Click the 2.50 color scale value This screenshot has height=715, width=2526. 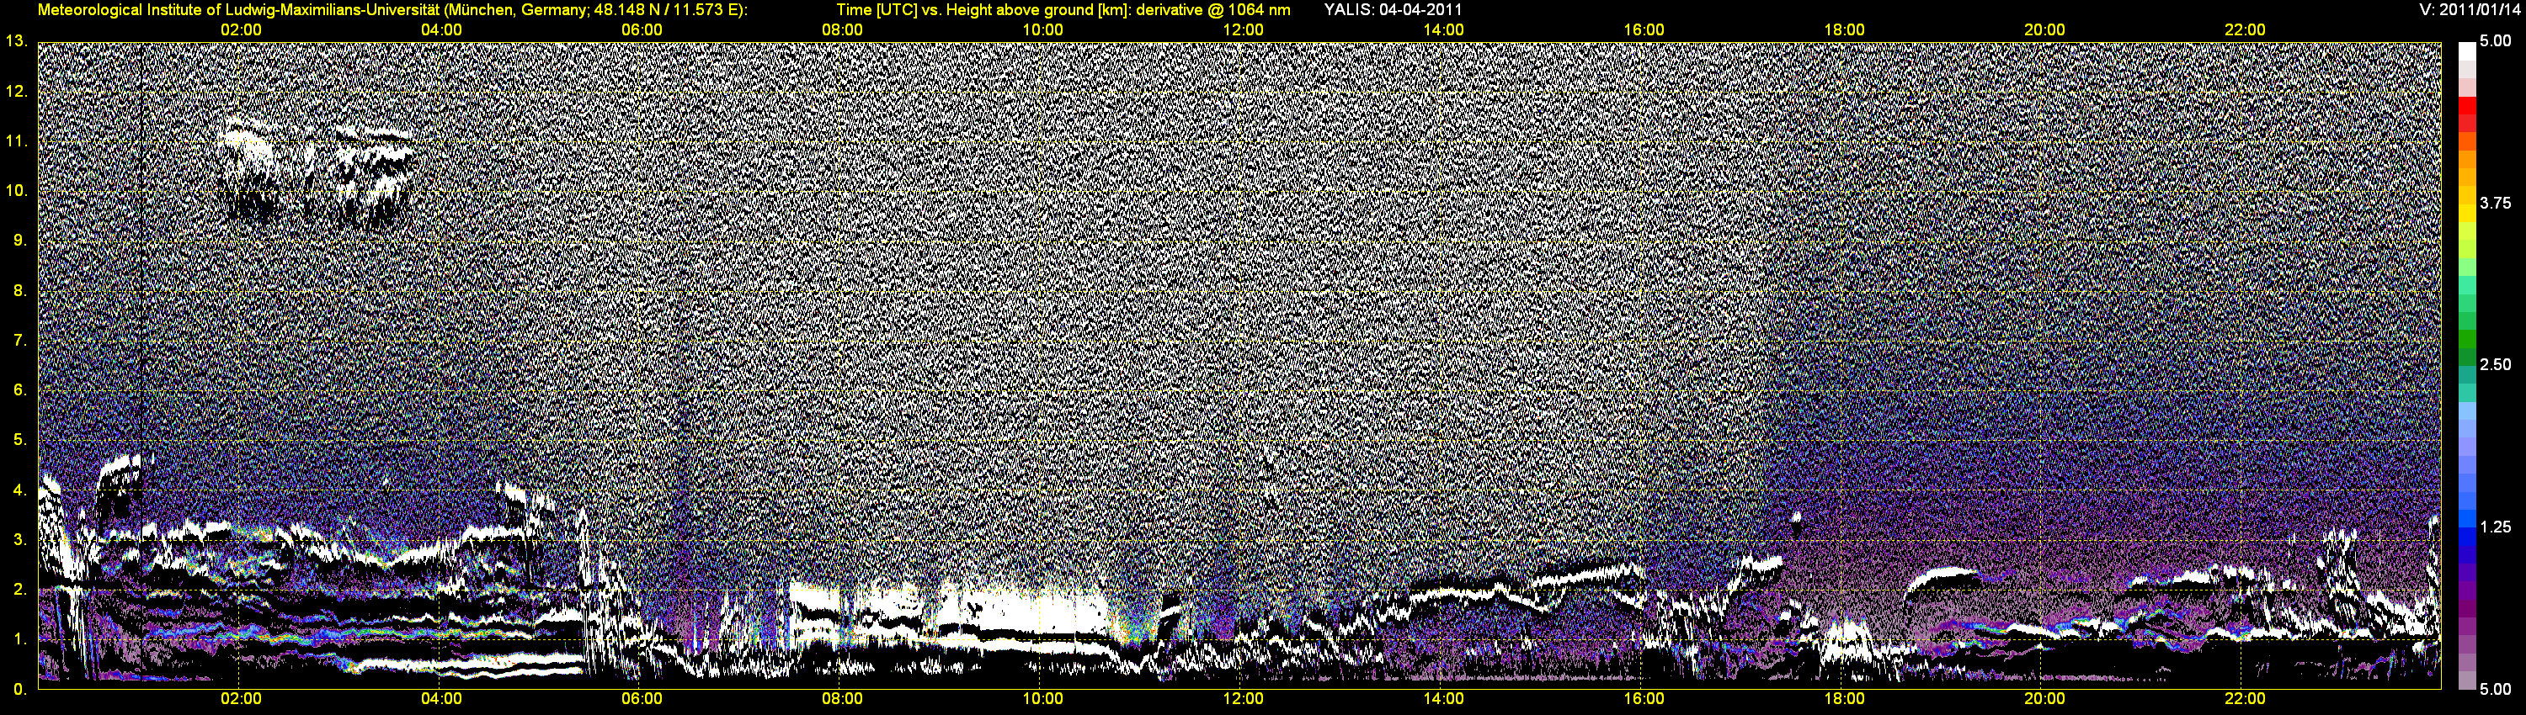coord(2496,364)
